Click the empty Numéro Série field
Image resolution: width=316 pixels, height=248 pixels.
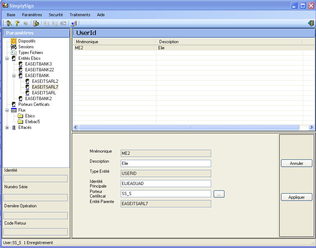point(35,198)
